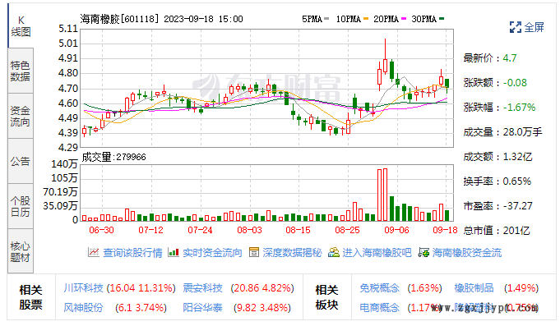Click the 最新价 4.7 value
This screenshot has height=326, width=560.
click(510, 57)
